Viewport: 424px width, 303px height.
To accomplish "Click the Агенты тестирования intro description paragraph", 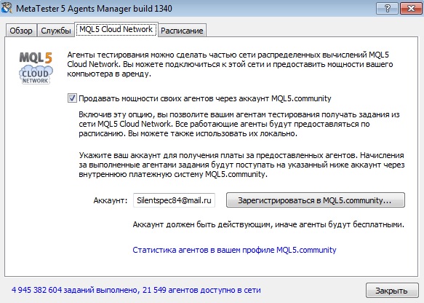I will pos(230,64).
